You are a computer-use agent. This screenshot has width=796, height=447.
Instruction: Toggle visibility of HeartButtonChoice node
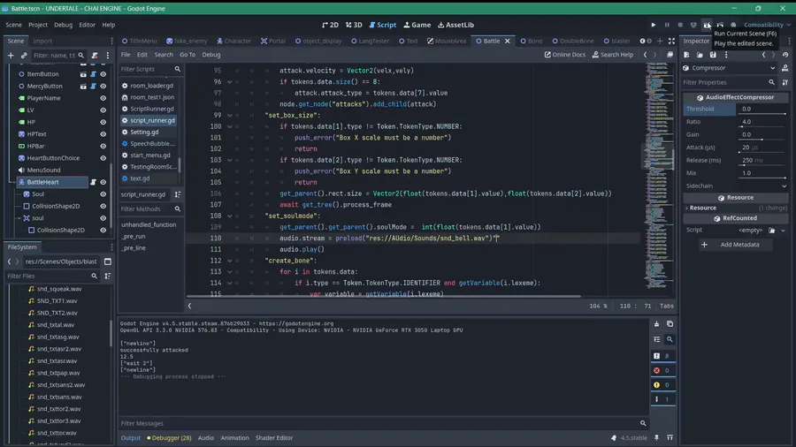[x=103, y=158]
